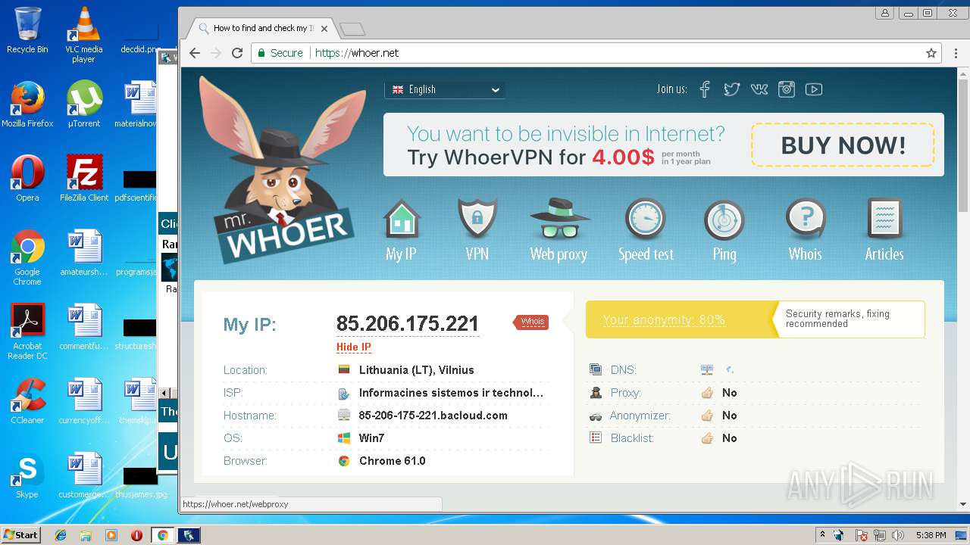Image resolution: width=970 pixels, height=545 pixels.
Task: Click the Chrome back arrow
Action: click(195, 53)
